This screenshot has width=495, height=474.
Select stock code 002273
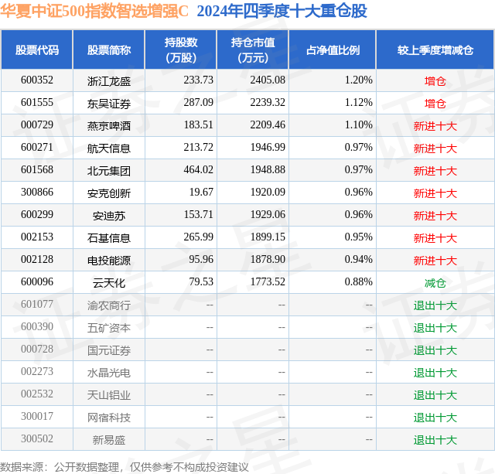[x=37, y=371]
